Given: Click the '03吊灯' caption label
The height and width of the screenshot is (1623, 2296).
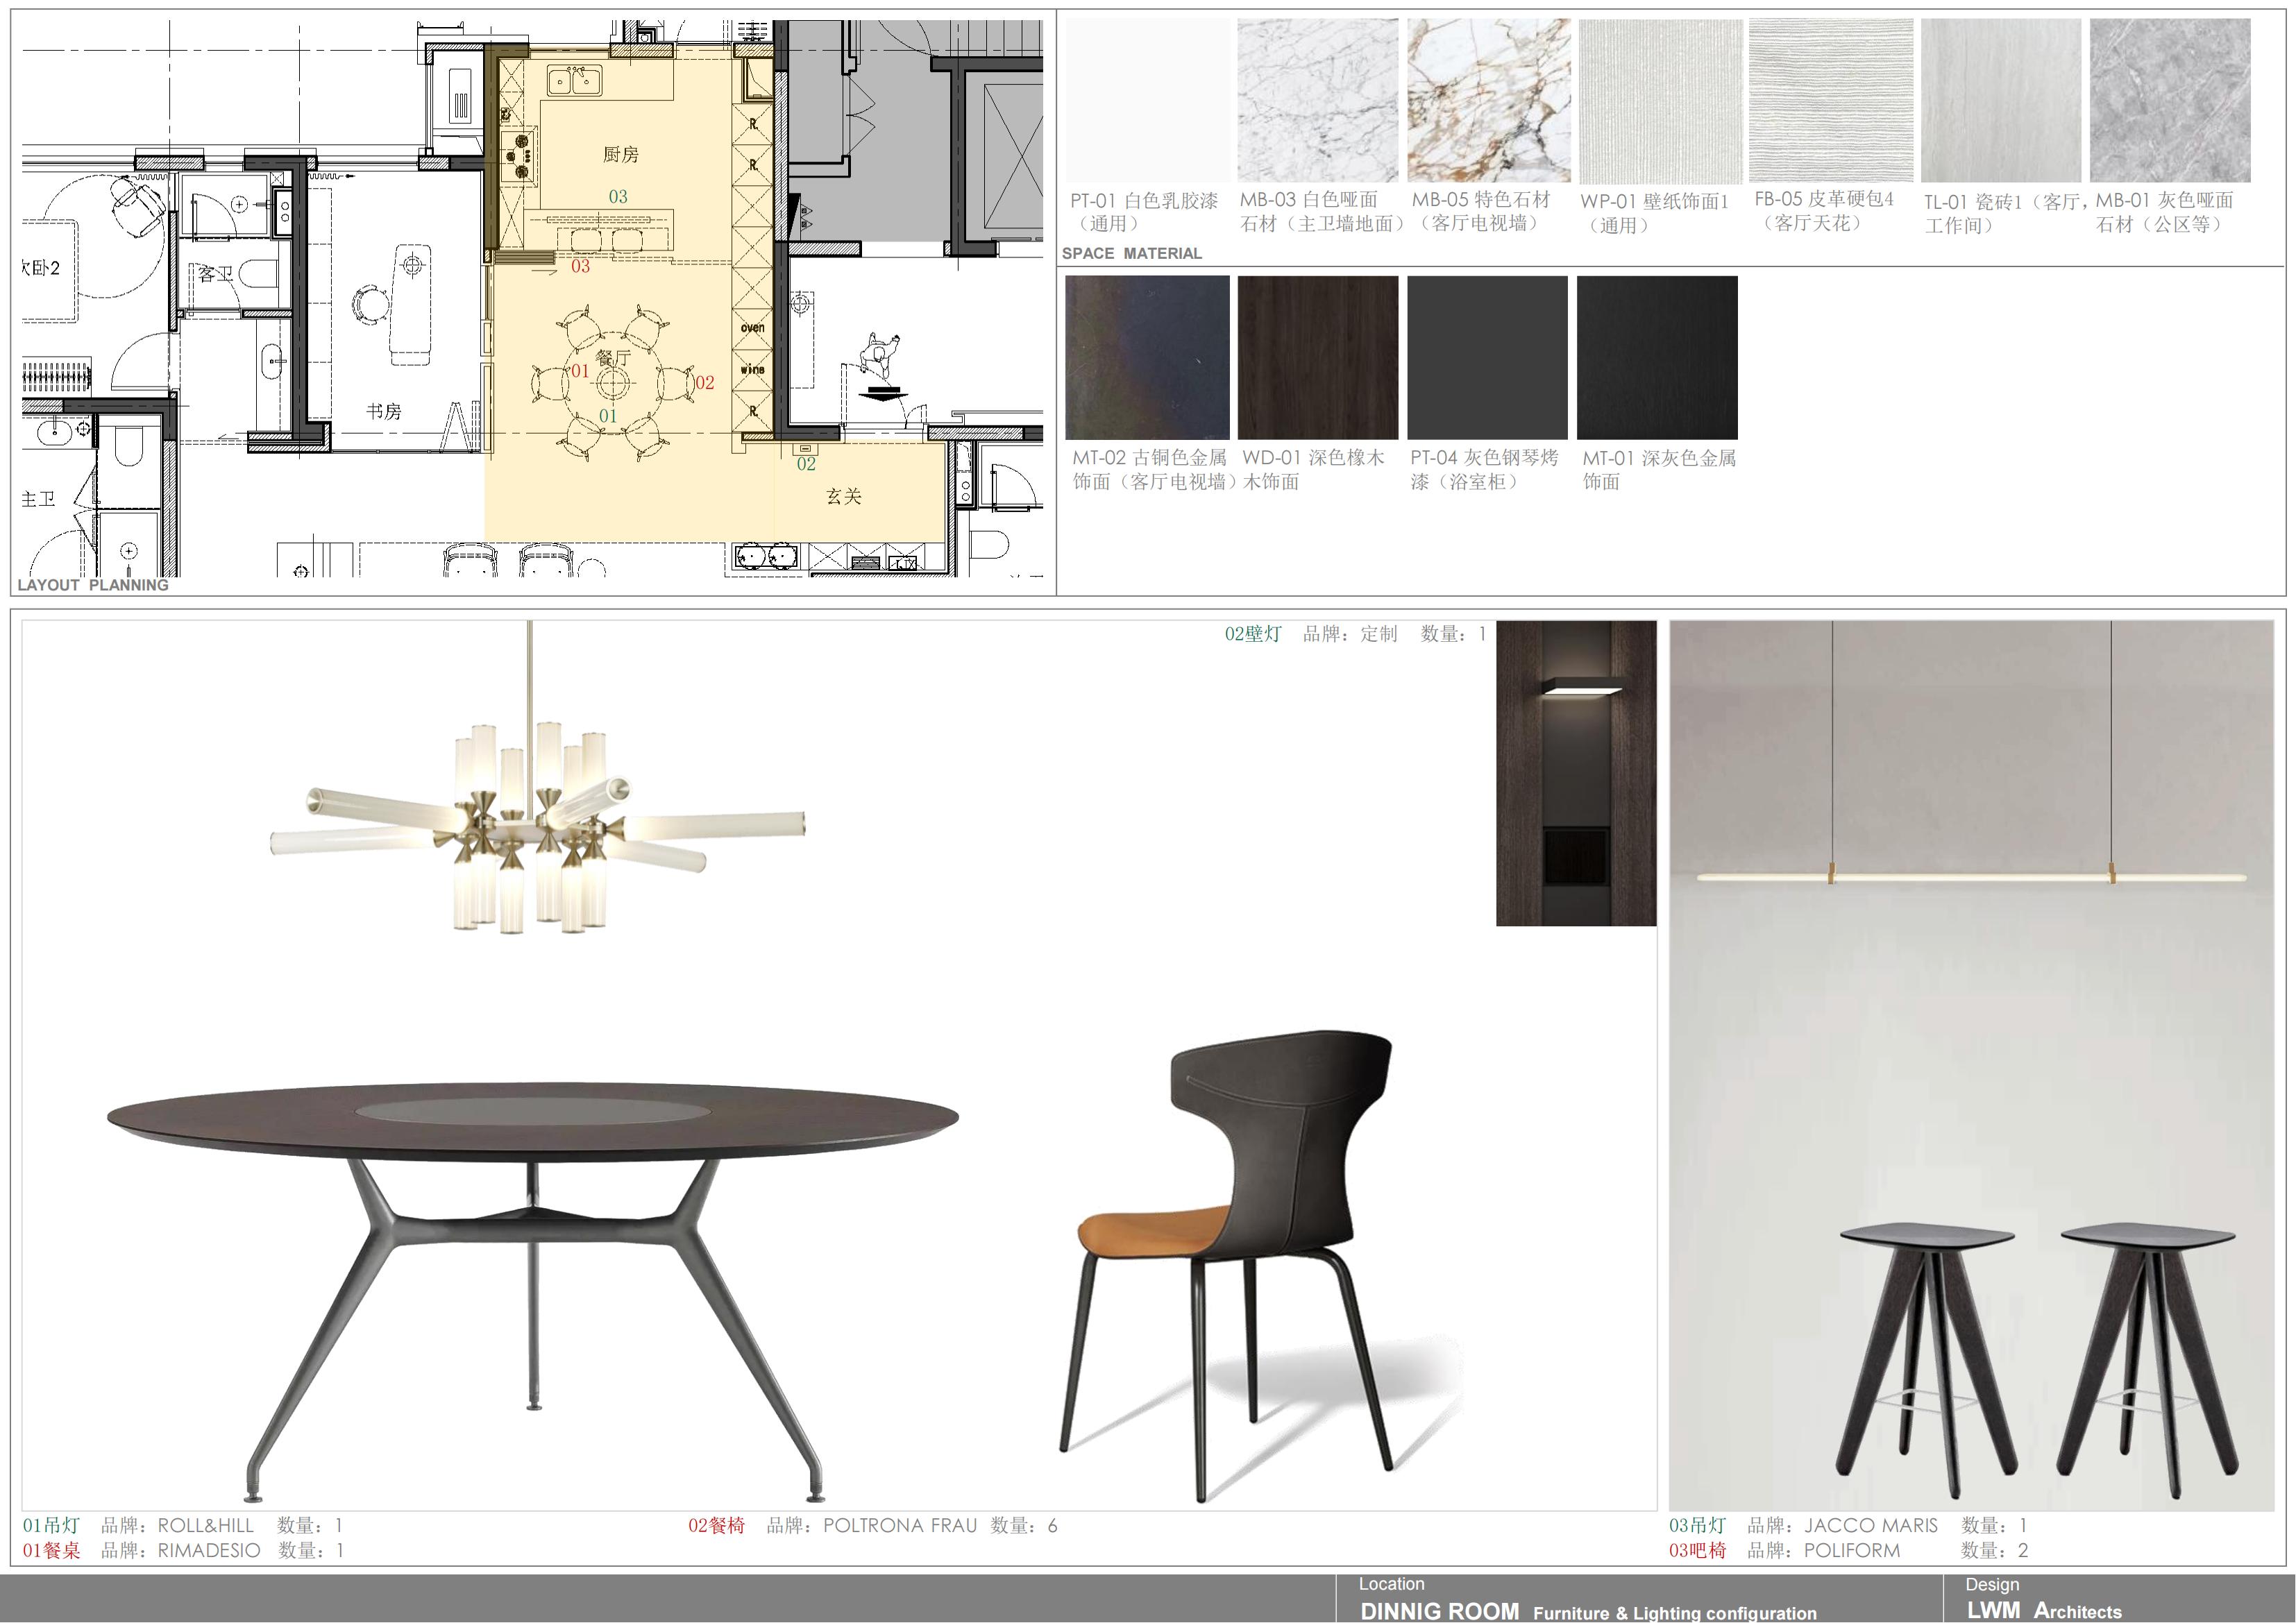Looking at the screenshot, I should (x=1697, y=1525).
